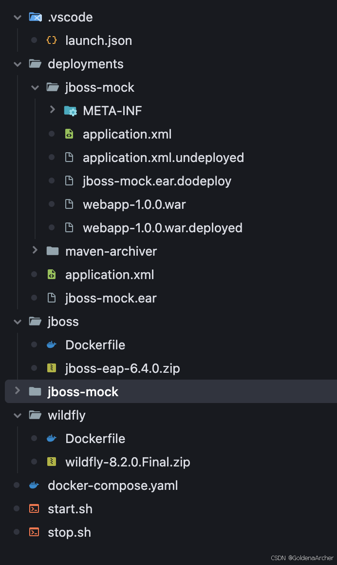Image resolution: width=337 pixels, height=565 pixels.
Task: Click the Docker whale icon in jboss folder
Action: tap(52, 345)
